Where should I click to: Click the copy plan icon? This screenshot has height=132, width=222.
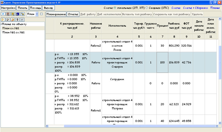click(x=12, y=20)
